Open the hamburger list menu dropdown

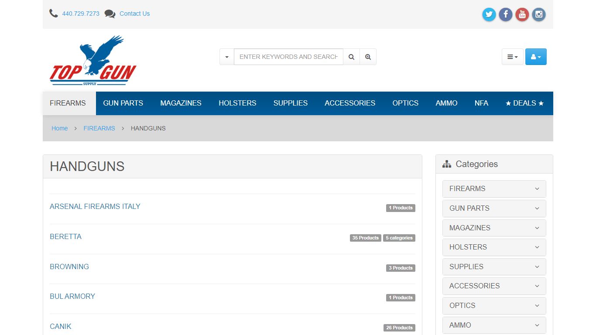pos(513,57)
